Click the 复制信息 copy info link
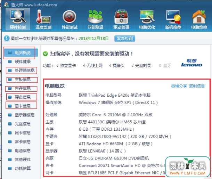Viewport: 212px width, 179px height. (x=197, y=86)
